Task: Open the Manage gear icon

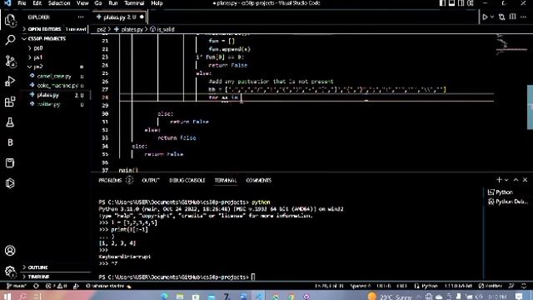Action: click(x=10, y=271)
